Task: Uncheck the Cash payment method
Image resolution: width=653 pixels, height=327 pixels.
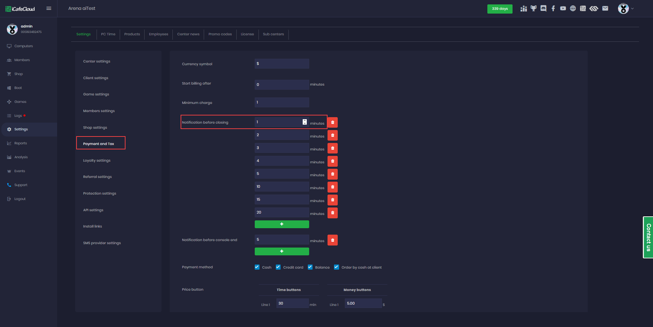Action: point(257,267)
